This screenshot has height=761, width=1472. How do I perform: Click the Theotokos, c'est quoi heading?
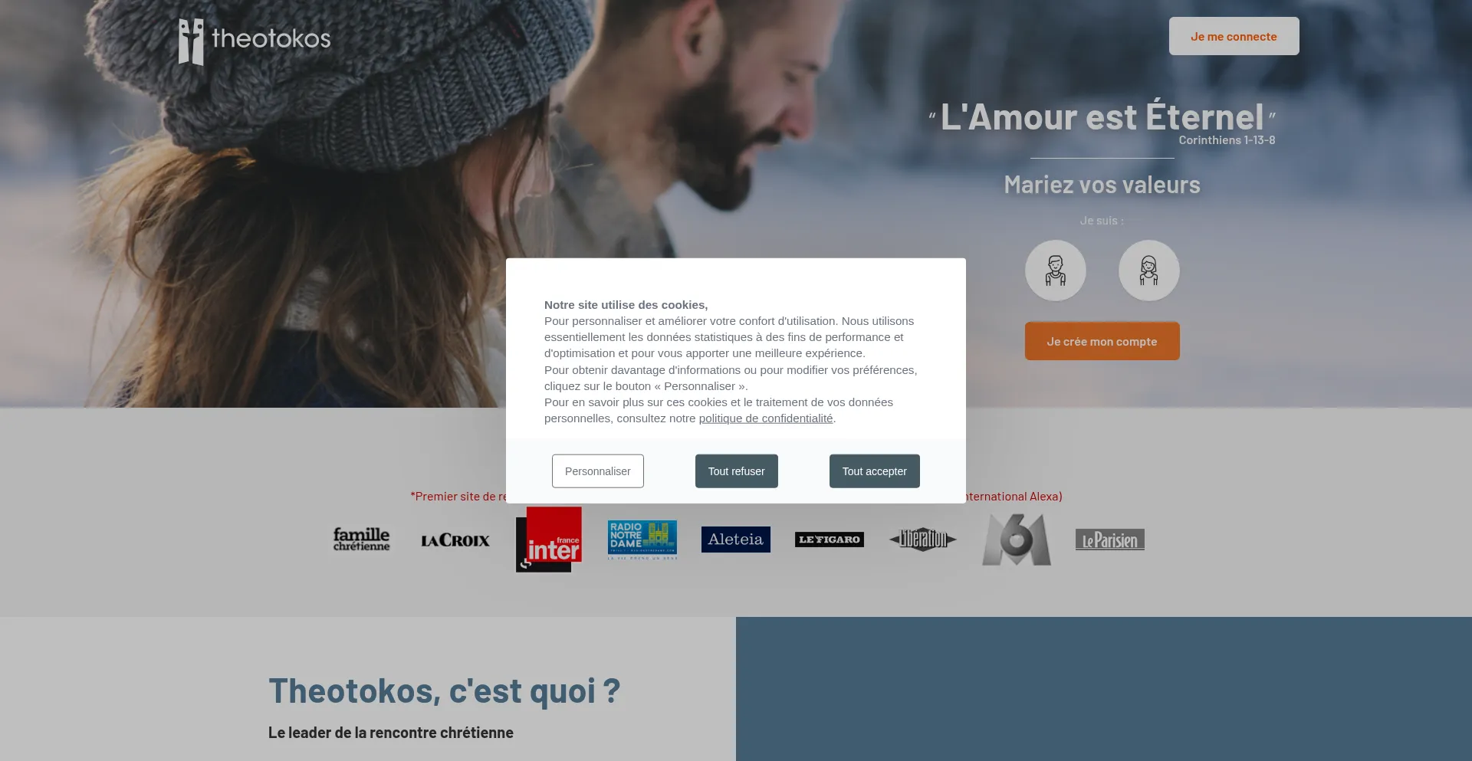(x=445, y=690)
